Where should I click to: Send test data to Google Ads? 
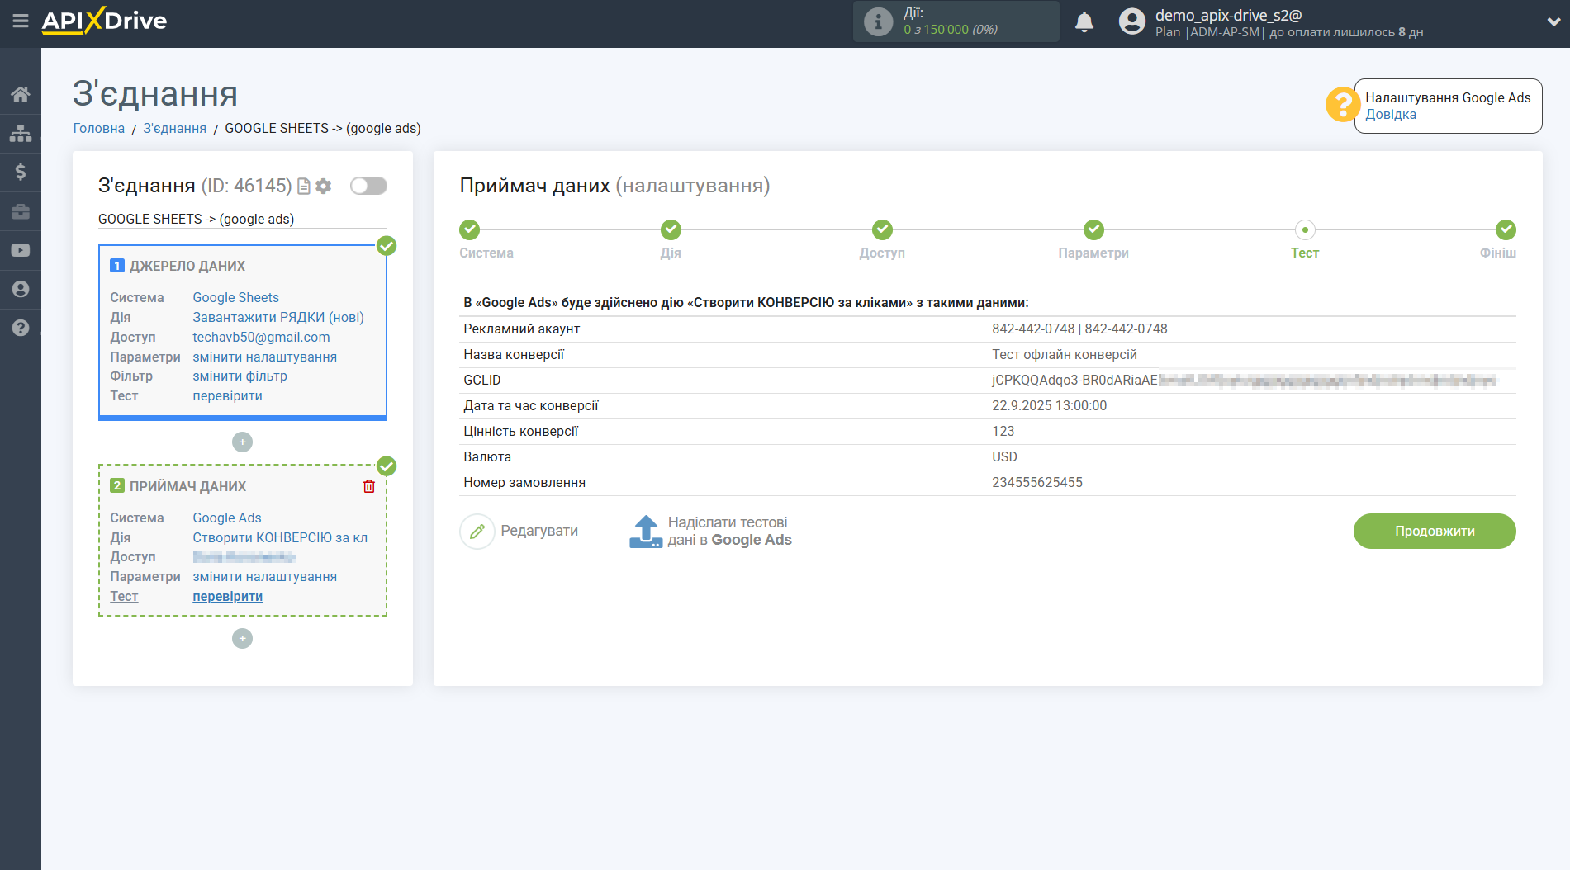point(710,532)
